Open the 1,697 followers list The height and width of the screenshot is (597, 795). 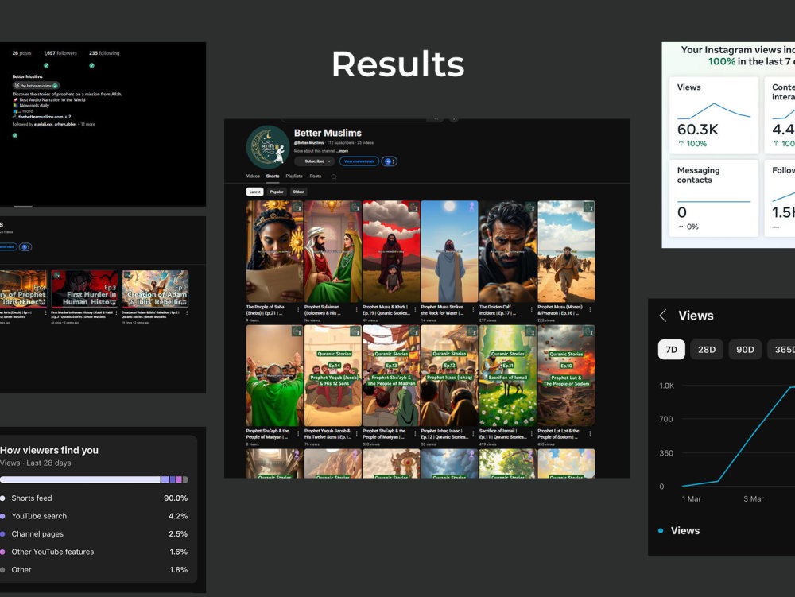point(60,53)
